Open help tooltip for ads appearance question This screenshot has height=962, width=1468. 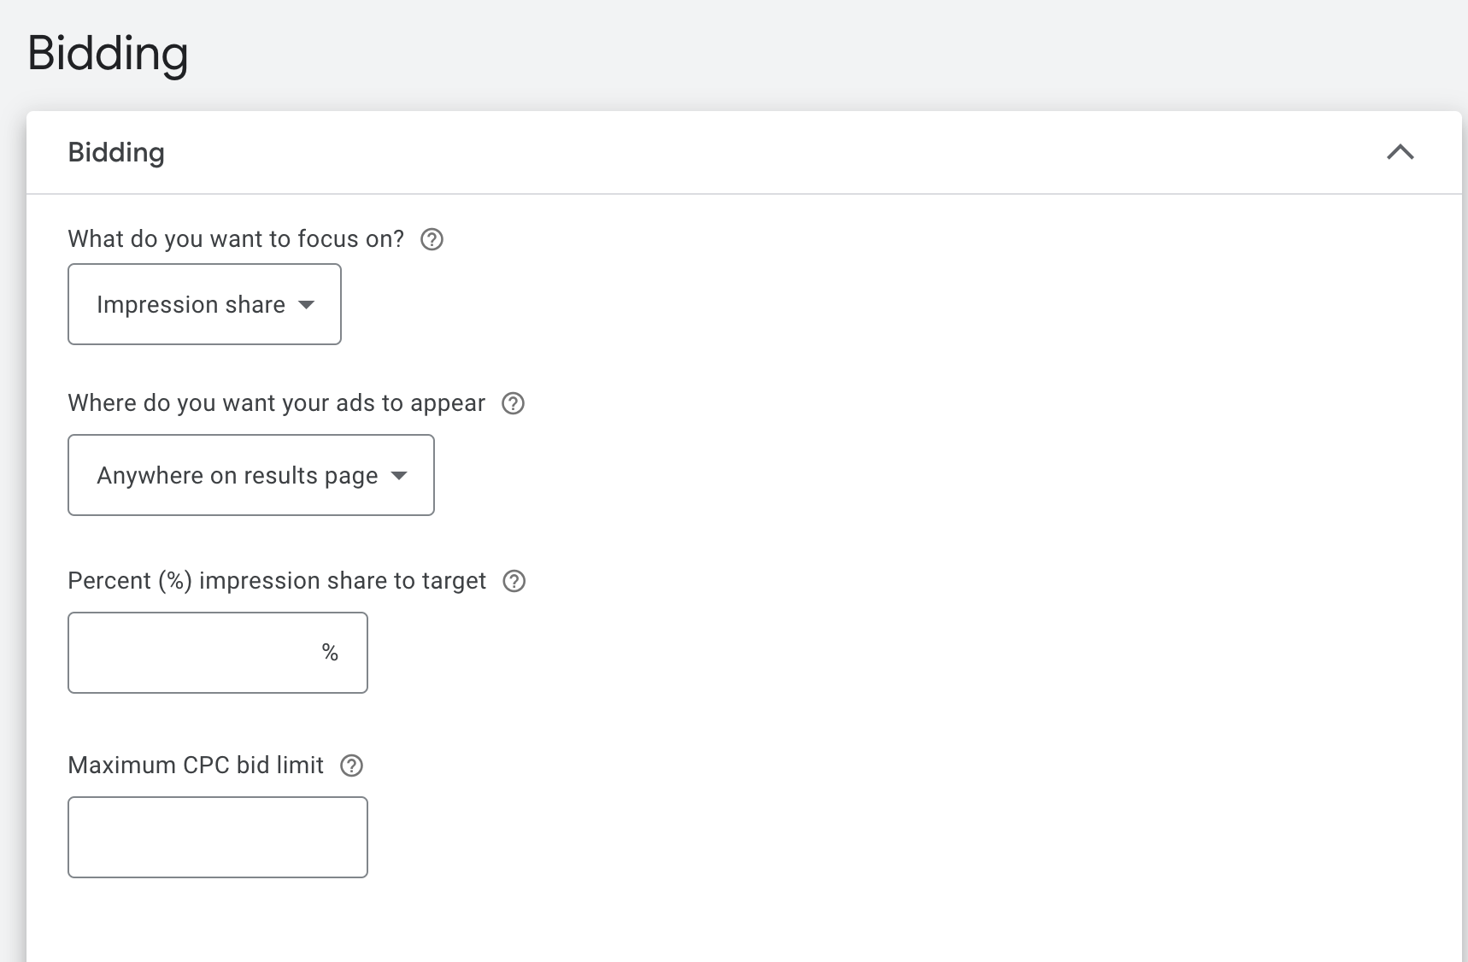click(513, 403)
